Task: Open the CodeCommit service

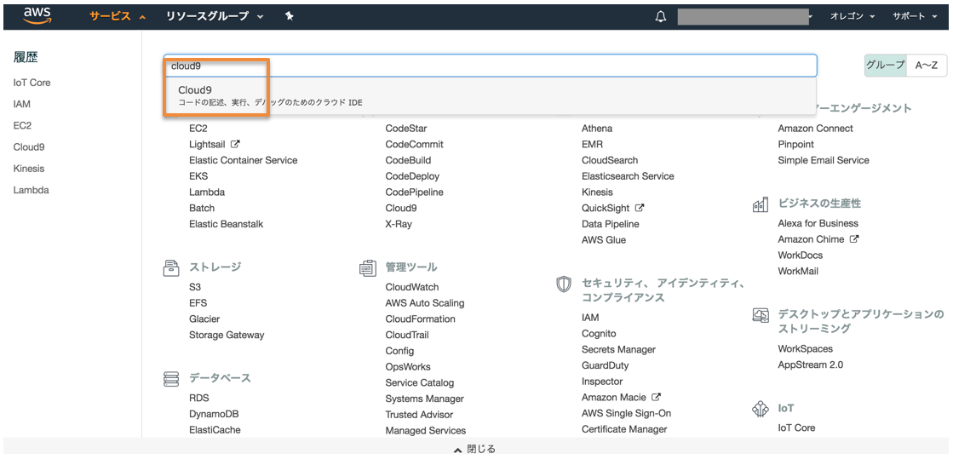Action: [x=415, y=145]
